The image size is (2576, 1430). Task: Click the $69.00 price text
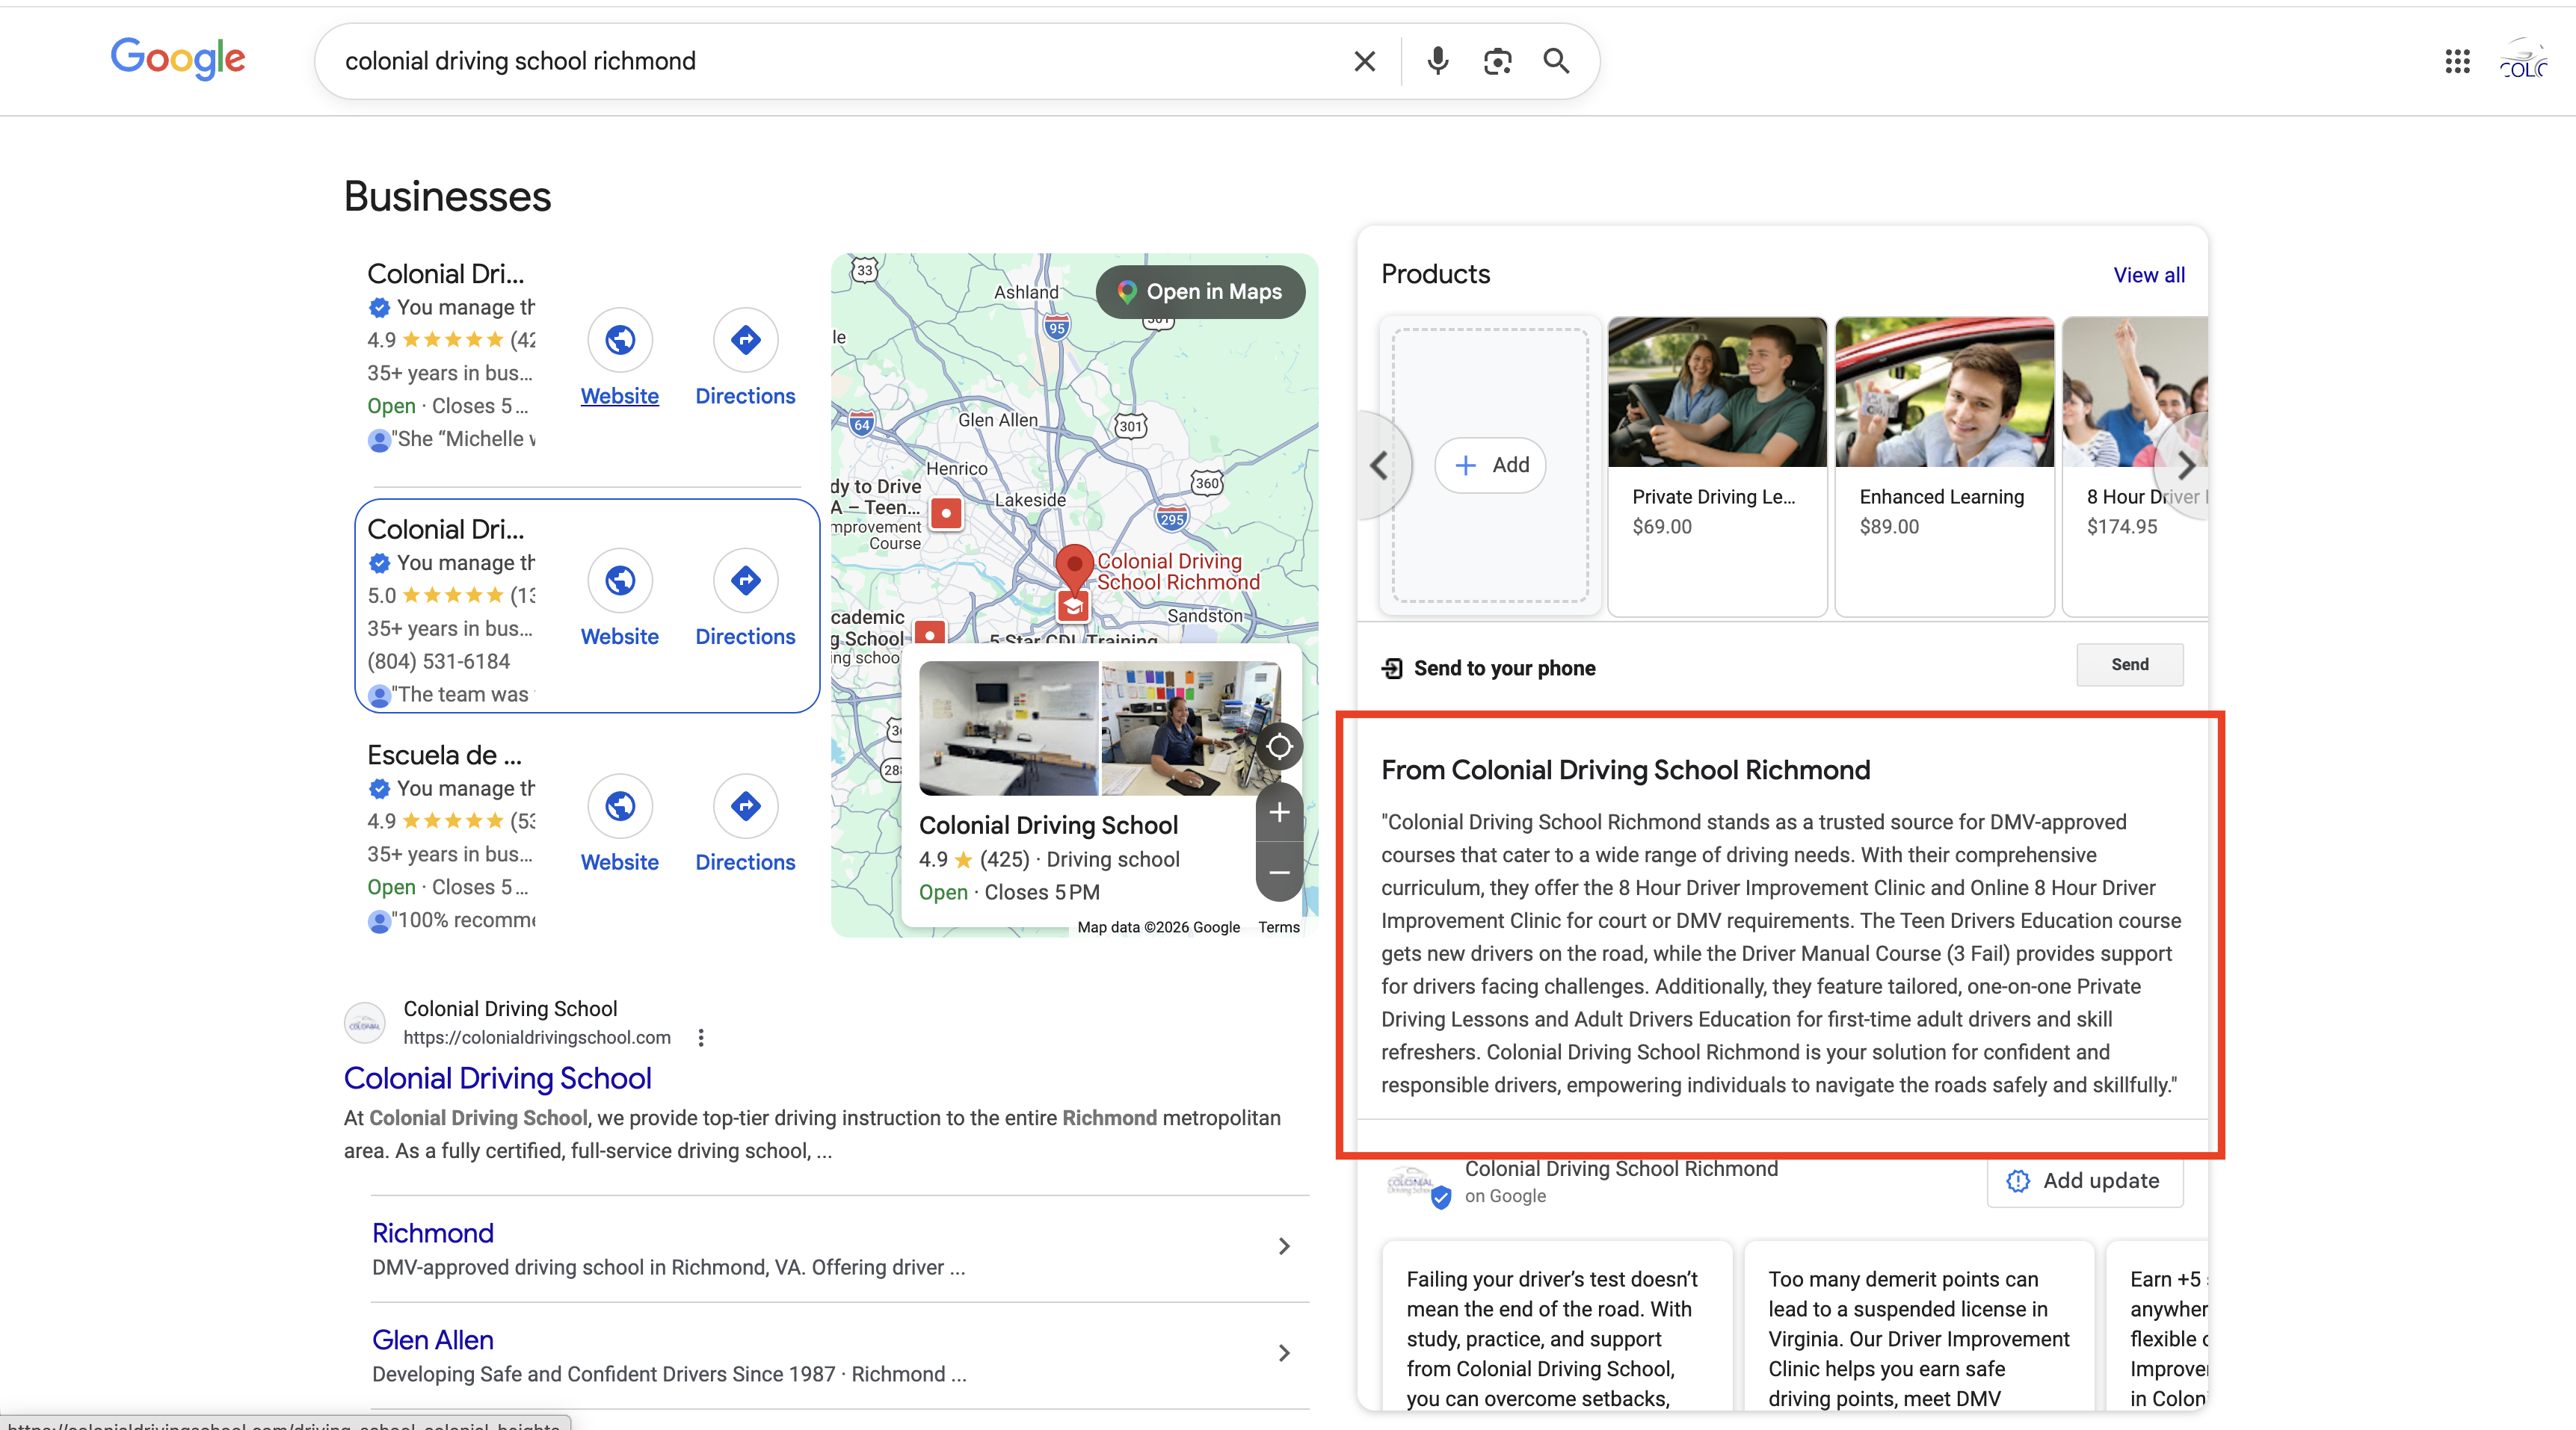click(1662, 527)
